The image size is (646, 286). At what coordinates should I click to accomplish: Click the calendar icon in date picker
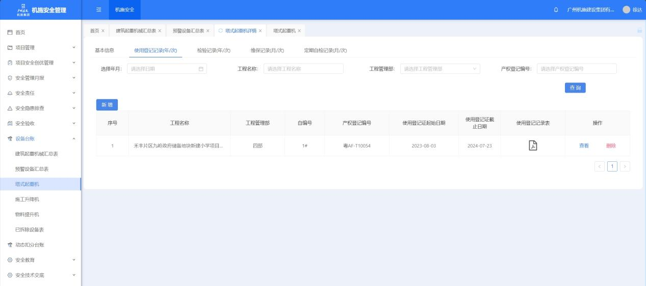click(201, 69)
